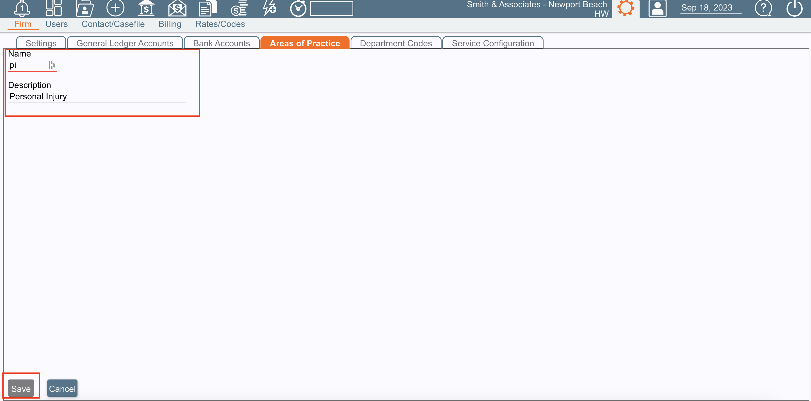The width and height of the screenshot is (811, 401).
Task: Start the stopwatch timer icon
Action: [x=298, y=8]
